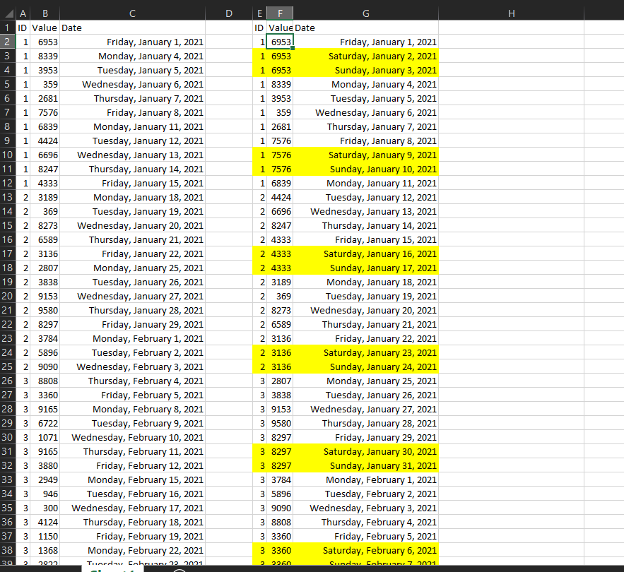The image size is (624, 572).
Task: Click cell Wednesday, February 17, 2021
Action: coord(133,508)
